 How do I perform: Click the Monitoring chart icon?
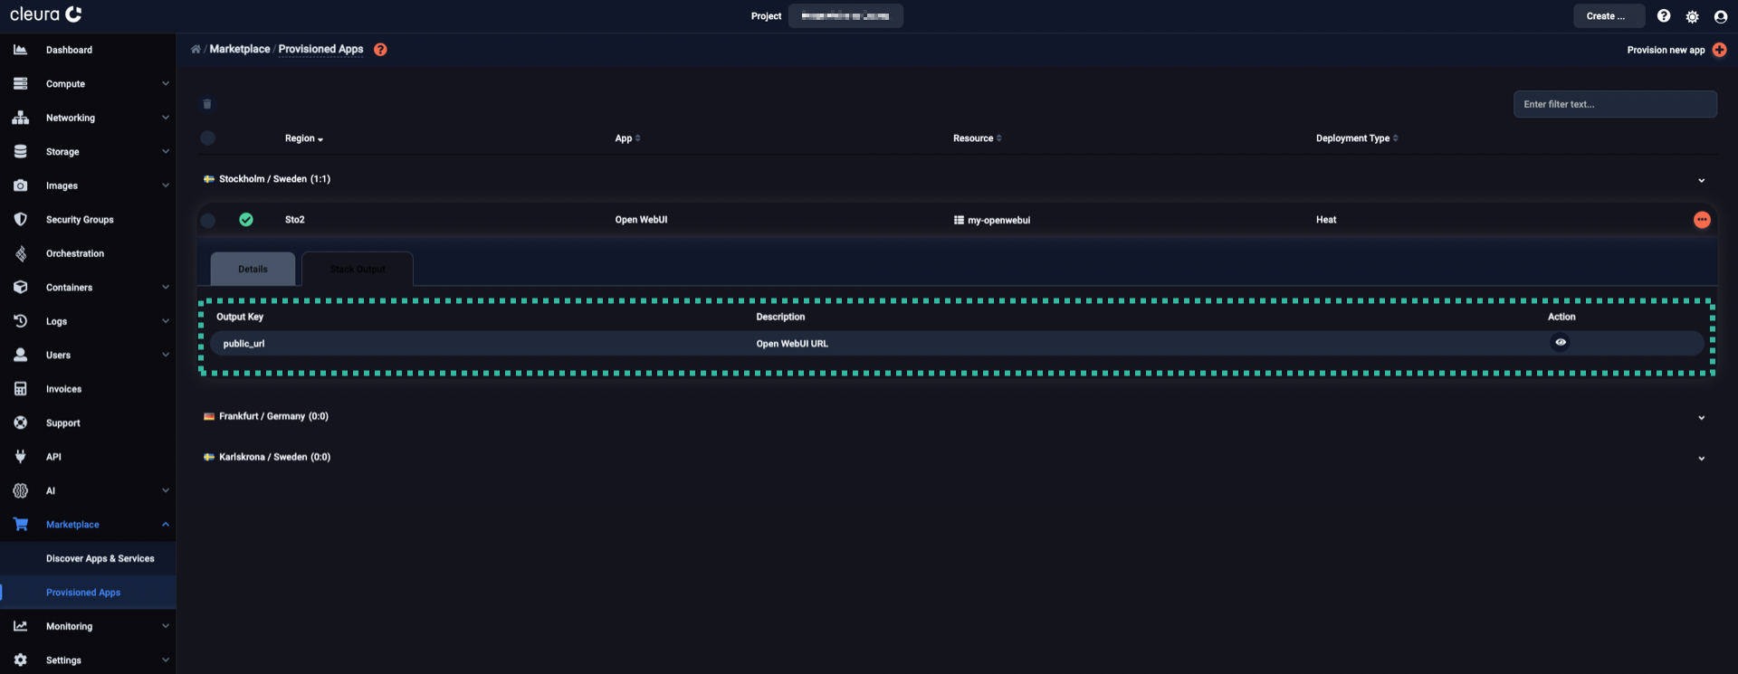click(20, 626)
